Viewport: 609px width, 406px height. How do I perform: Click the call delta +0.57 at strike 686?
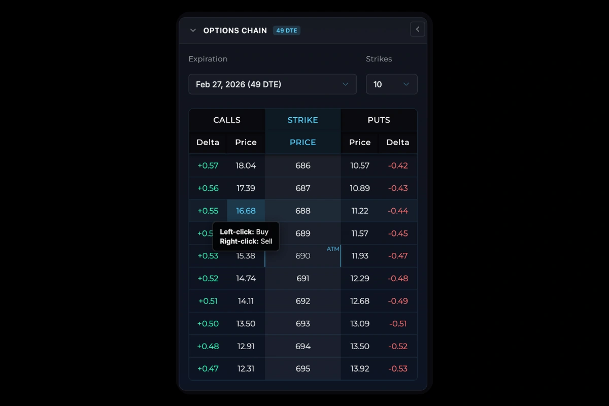click(208, 165)
